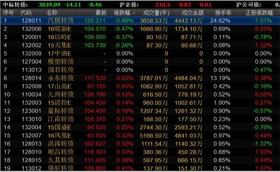Select the 15国盛E row

click(140, 127)
